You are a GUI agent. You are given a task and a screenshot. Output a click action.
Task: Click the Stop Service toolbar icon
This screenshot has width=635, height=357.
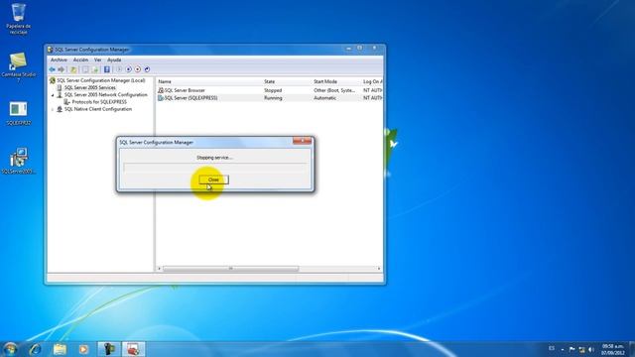(x=138, y=69)
